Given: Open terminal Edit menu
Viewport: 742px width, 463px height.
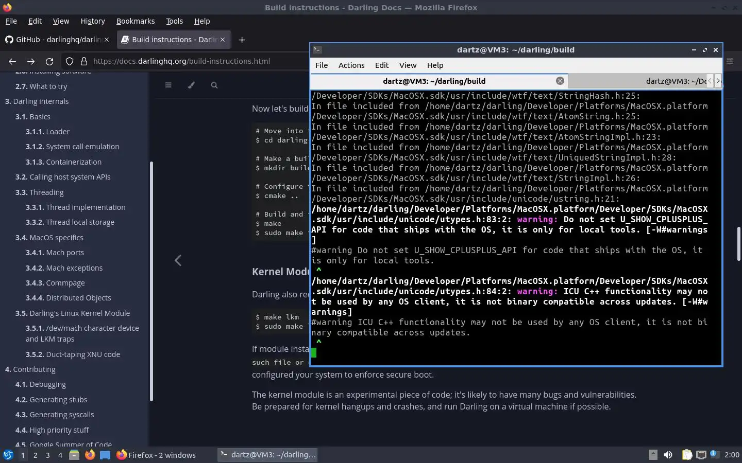Looking at the screenshot, I should pos(382,65).
